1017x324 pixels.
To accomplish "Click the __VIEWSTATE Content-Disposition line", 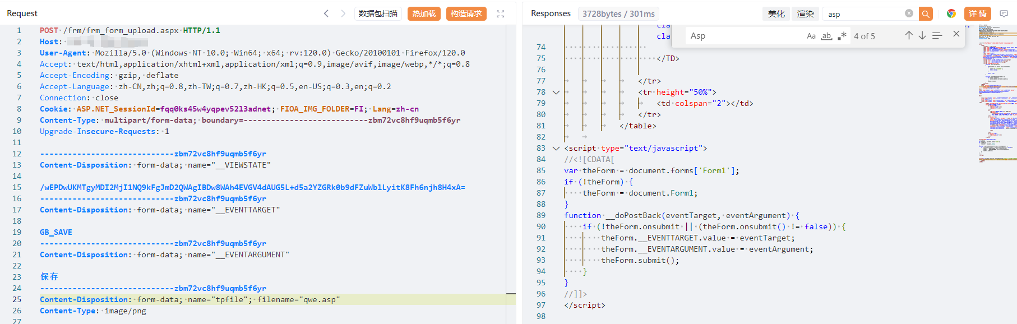I will (x=155, y=165).
